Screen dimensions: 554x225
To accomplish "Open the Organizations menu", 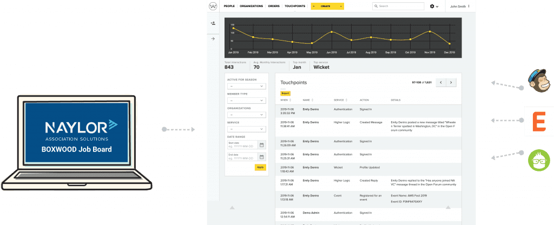I will click(x=251, y=6).
